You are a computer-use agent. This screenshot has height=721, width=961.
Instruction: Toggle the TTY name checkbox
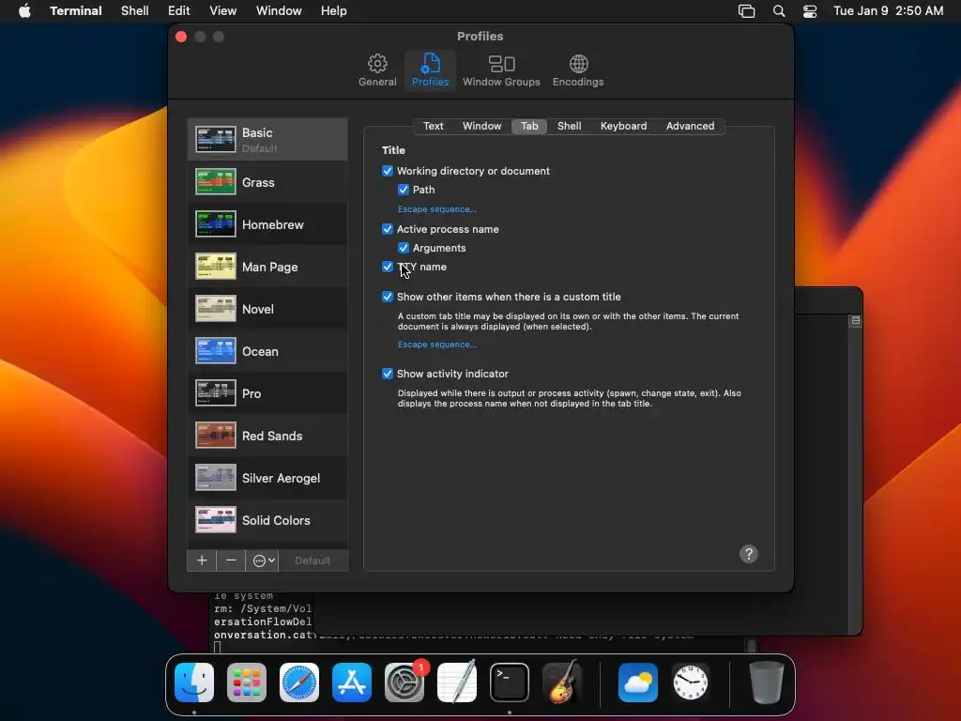[x=388, y=267]
